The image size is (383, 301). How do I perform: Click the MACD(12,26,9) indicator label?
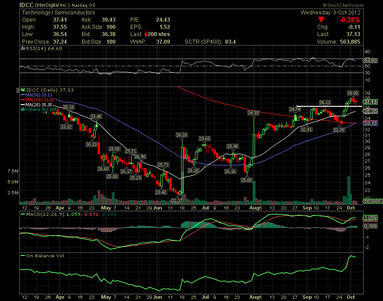(45, 214)
